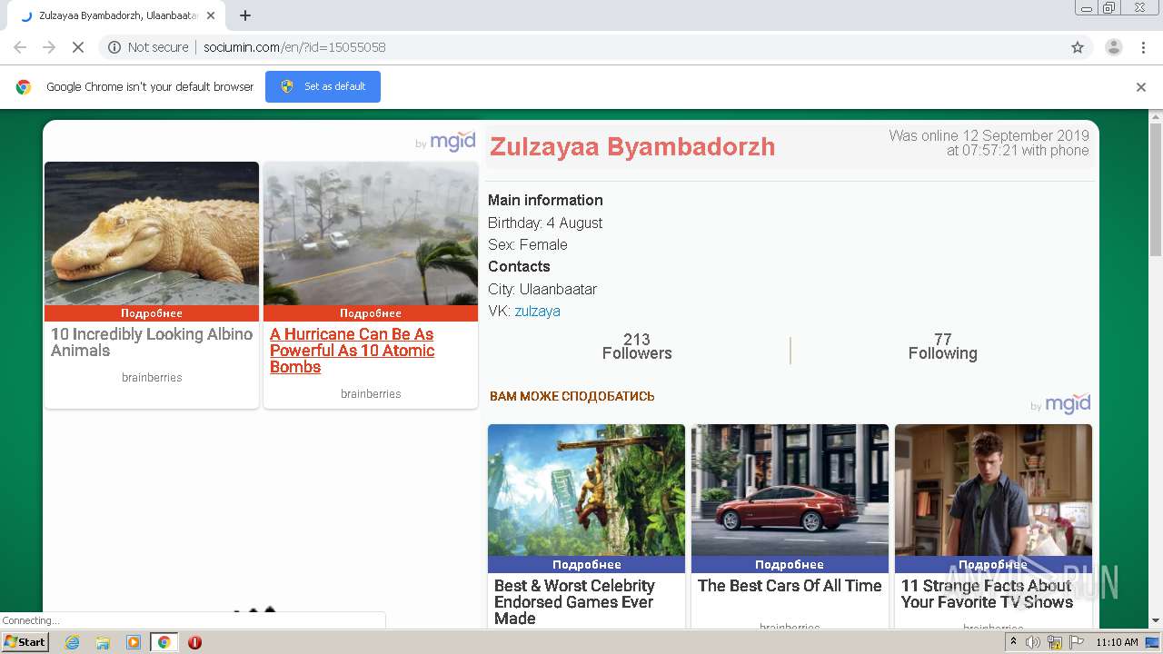Open the File Explorer taskbar icon
1163x654 pixels.
pyautogui.click(x=103, y=642)
